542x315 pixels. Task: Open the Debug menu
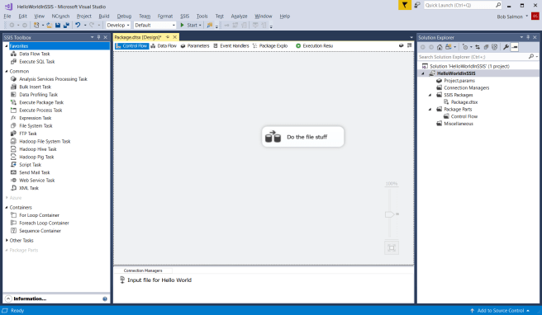pyautogui.click(x=124, y=16)
